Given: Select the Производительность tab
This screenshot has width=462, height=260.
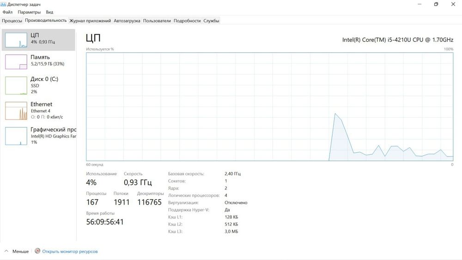Looking at the screenshot, I should pos(46,20).
